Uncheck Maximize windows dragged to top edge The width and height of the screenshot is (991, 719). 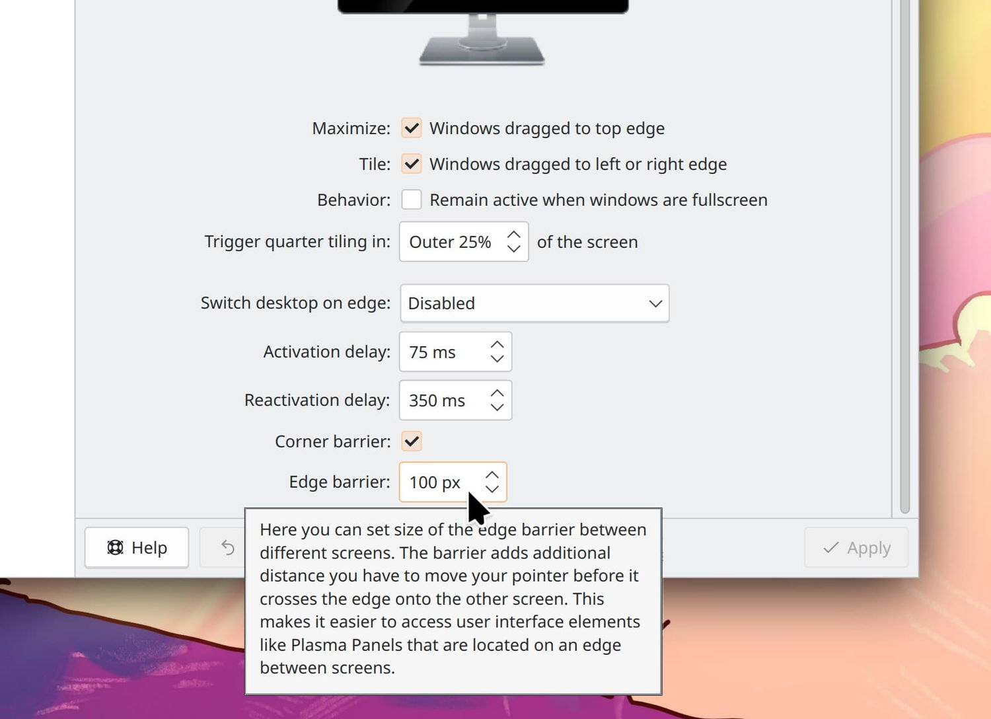(x=412, y=128)
